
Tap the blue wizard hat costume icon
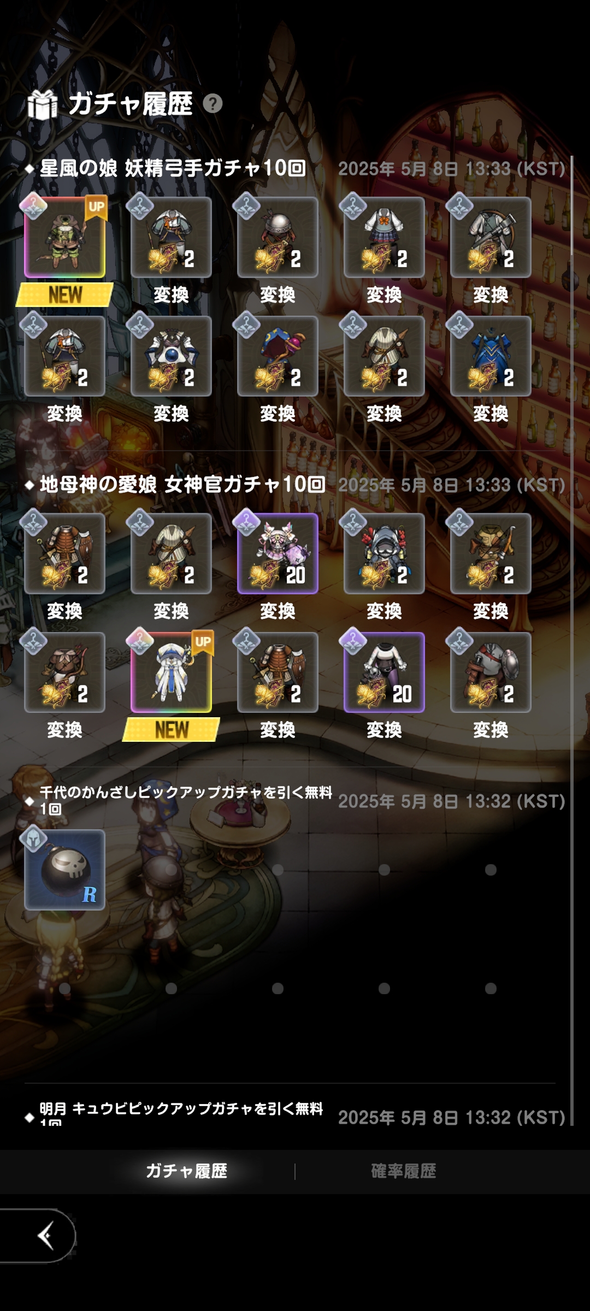278,356
